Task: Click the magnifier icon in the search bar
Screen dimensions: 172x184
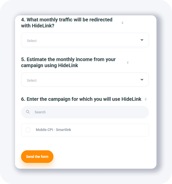Action: pyautogui.click(x=28, y=112)
